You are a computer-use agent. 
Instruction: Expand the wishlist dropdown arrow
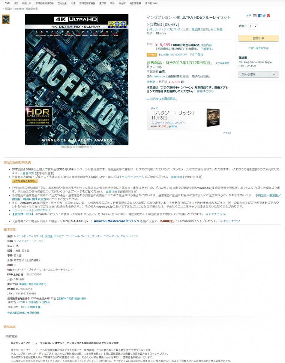(274, 74)
